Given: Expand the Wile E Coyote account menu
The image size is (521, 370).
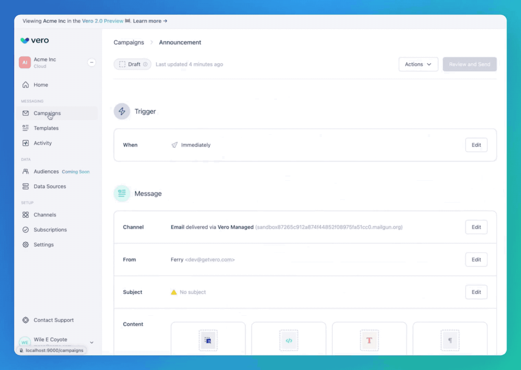Looking at the screenshot, I should tap(92, 342).
